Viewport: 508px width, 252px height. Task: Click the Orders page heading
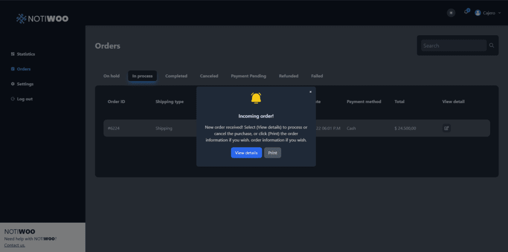pos(108,46)
